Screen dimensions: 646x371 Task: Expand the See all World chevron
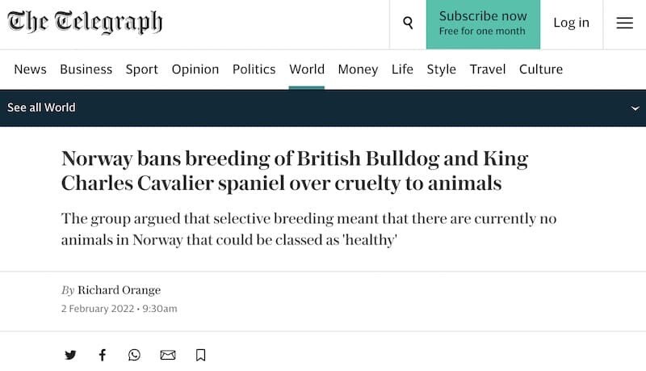pyautogui.click(x=635, y=108)
